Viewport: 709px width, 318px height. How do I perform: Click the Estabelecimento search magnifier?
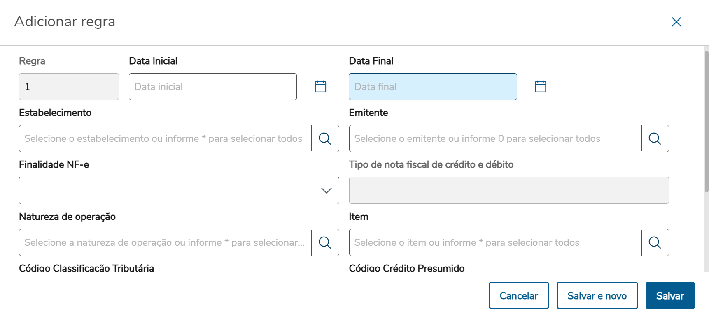coord(325,138)
